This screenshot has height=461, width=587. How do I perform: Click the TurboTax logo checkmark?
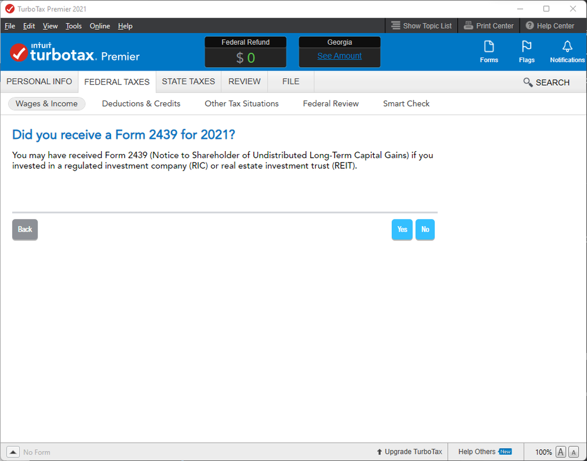point(18,52)
